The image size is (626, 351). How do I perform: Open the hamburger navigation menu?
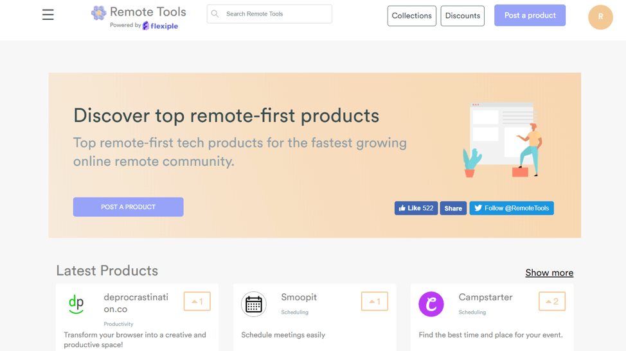point(48,15)
